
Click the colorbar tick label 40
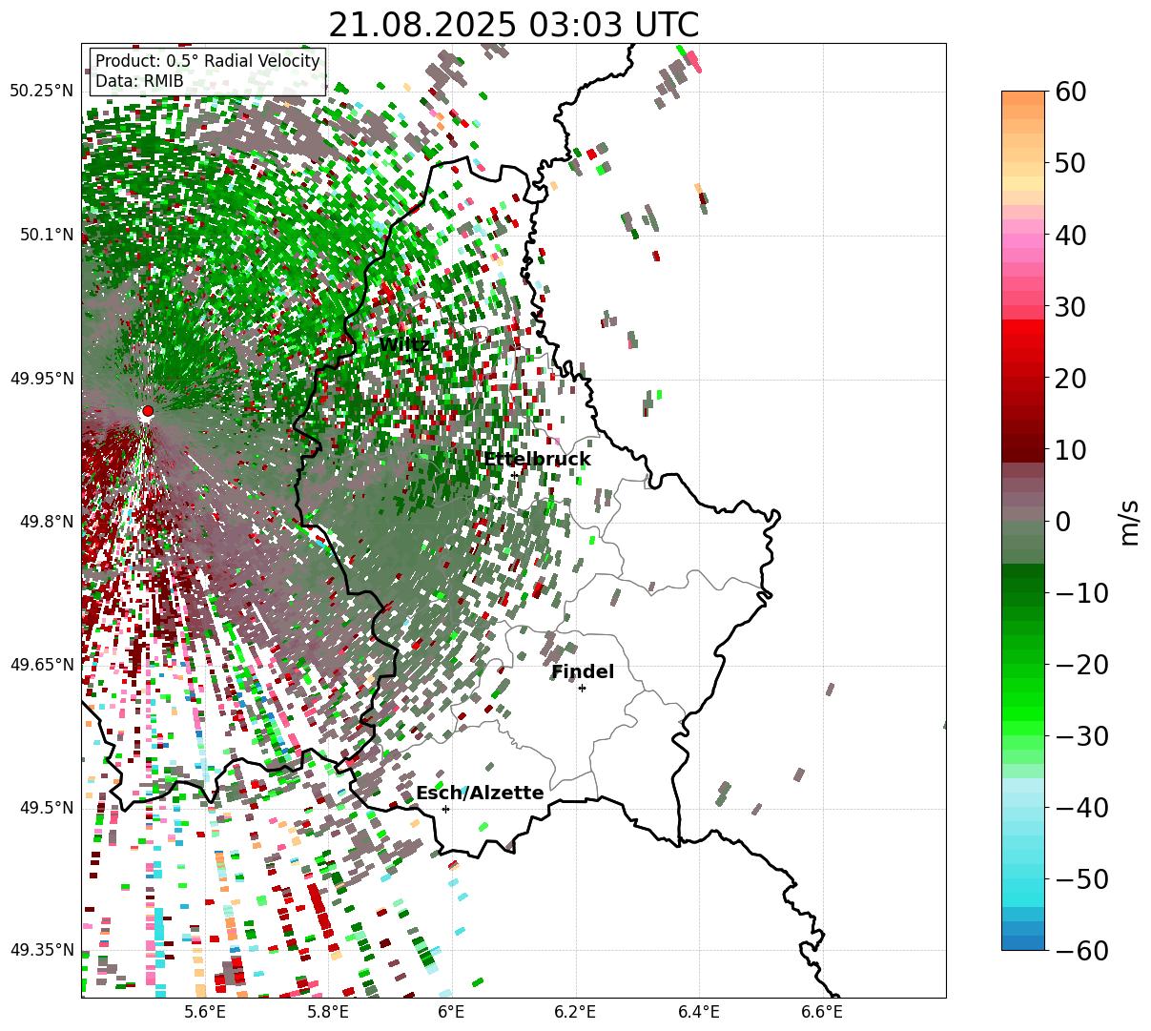coord(1069,235)
